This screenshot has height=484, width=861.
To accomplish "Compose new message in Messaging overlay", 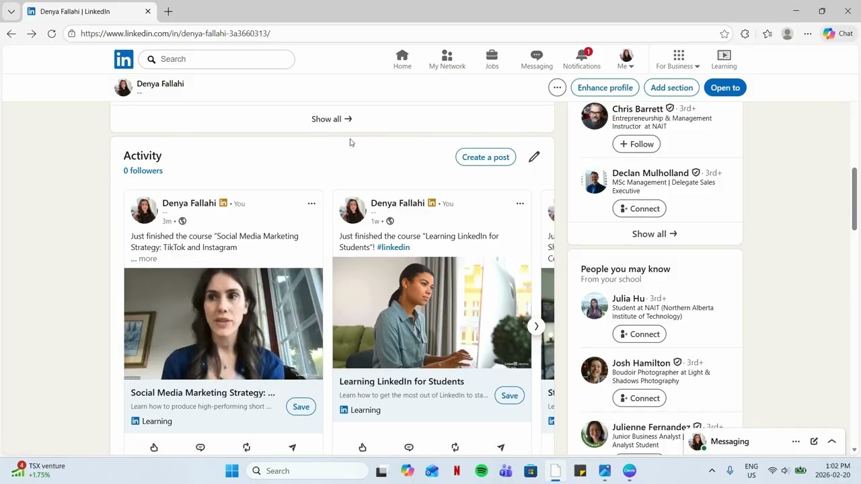I will 814,442.
